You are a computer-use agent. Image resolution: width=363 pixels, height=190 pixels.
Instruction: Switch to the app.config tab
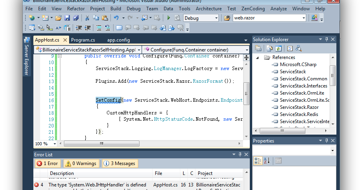[x=118, y=40]
